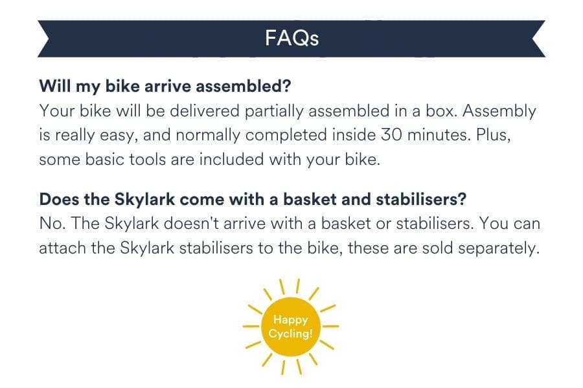This screenshot has height=388, width=583.
Task: Click the right horizontal ray of the sun
Action: pyautogui.click(x=330, y=327)
